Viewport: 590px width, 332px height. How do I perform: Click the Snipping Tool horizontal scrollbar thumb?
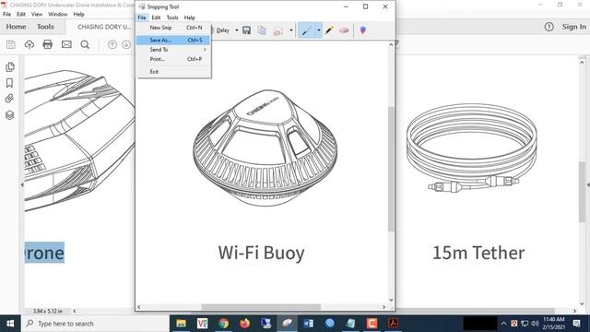(x=261, y=307)
